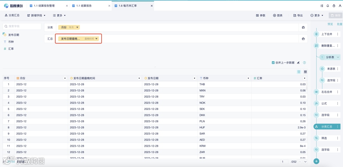
Task: Click the KRW currency cell
Action: pyautogui.click(x=225, y=146)
